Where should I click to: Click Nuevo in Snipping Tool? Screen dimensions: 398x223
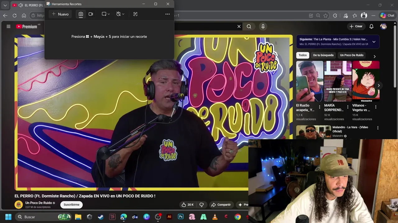tap(60, 14)
